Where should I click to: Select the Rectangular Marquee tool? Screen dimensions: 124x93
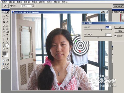(4, 16)
